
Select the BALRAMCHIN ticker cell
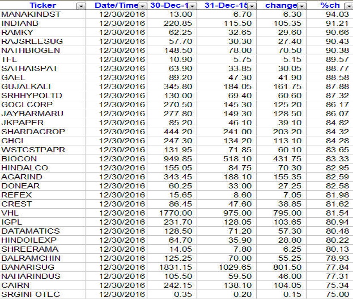43,258
